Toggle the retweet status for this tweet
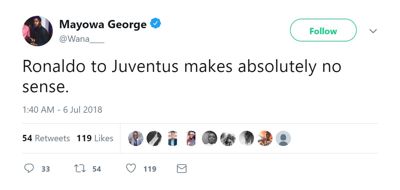 point(80,169)
